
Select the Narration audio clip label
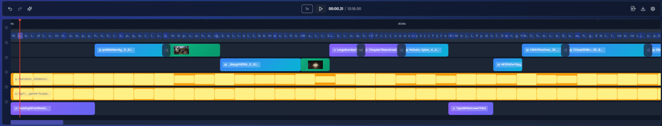[x=32, y=79]
